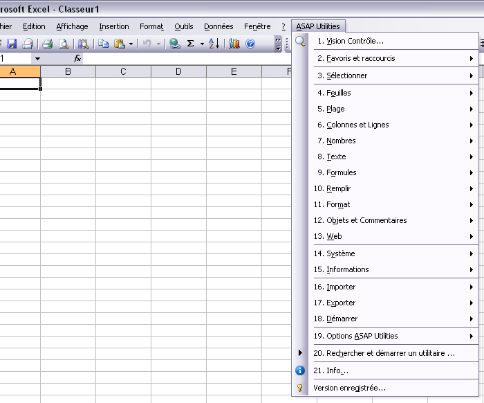The height and width of the screenshot is (403, 484).
Task: Open the Undo history dropdown arrow
Action: (158, 44)
